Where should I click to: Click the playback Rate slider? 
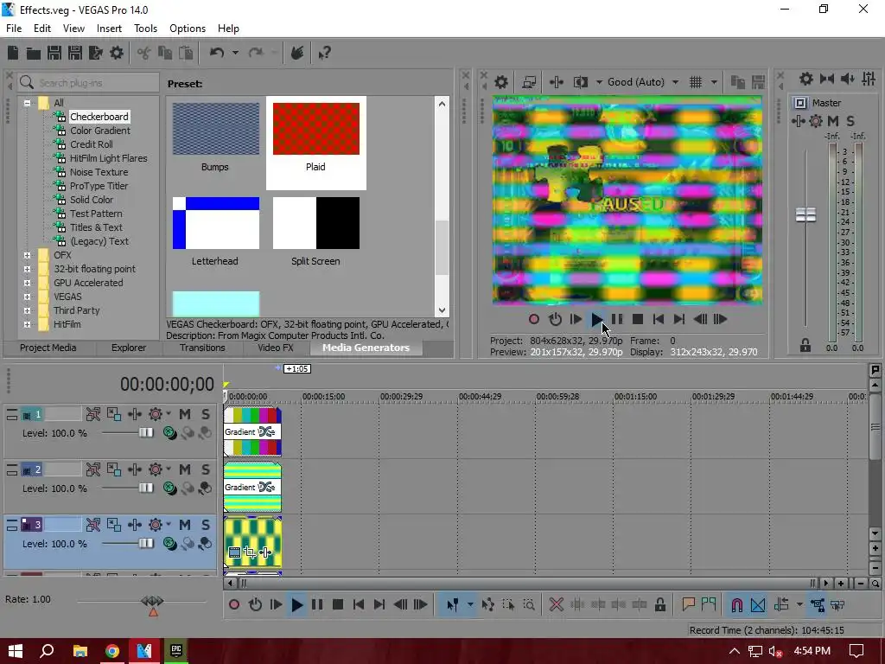tap(152, 602)
